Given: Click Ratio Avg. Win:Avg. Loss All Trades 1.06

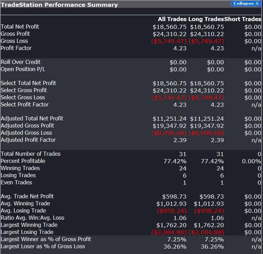Looking at the screenshot, I should (x=180, y=218).
